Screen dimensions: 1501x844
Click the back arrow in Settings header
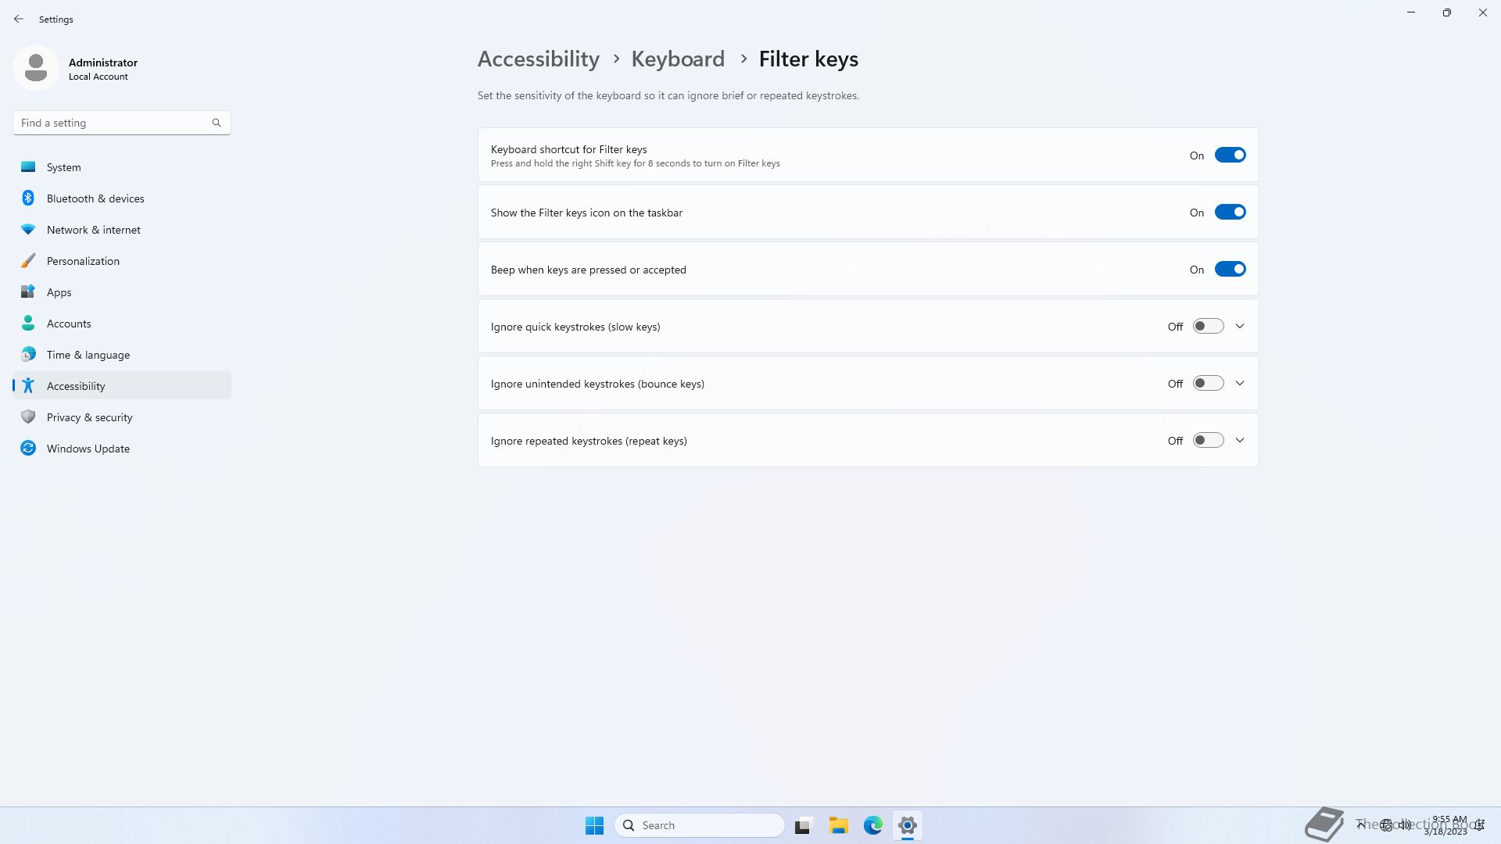click(x=19, y=19)
